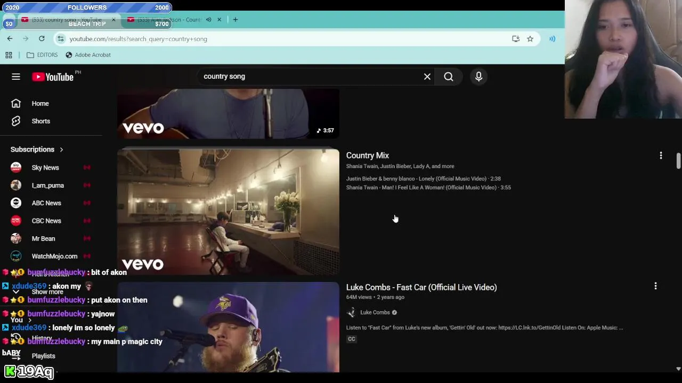Open Luke Combs Fast Car video title
Image resolution: width=682 pixels, height=383 pixels.
(x=421, y=287)
